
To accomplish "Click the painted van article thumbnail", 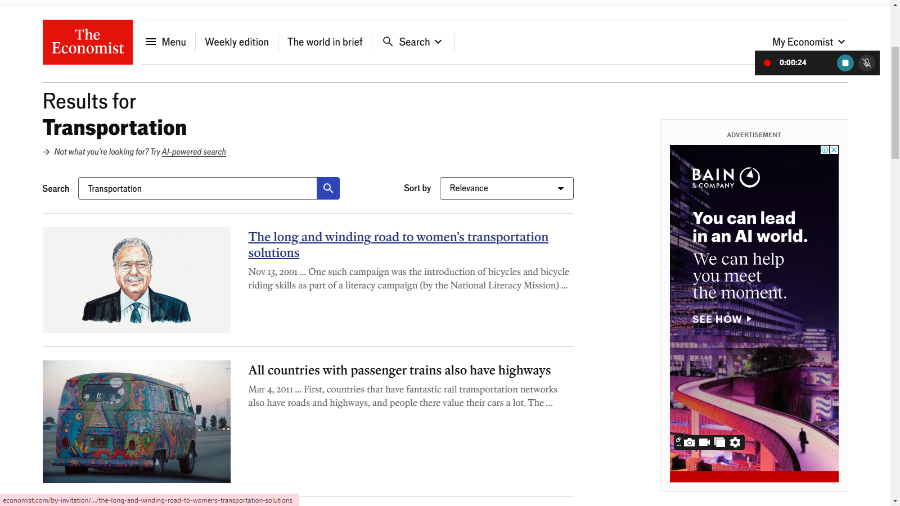I will click(137, 421).
